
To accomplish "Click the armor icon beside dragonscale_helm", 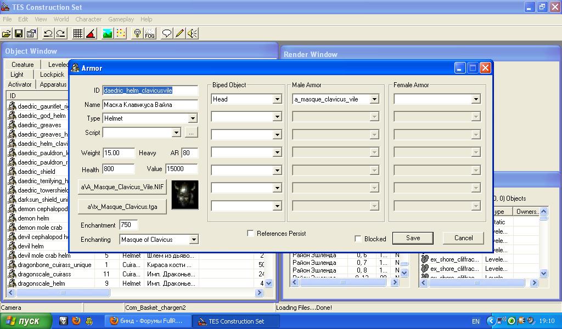I will [x=12, y=283].
